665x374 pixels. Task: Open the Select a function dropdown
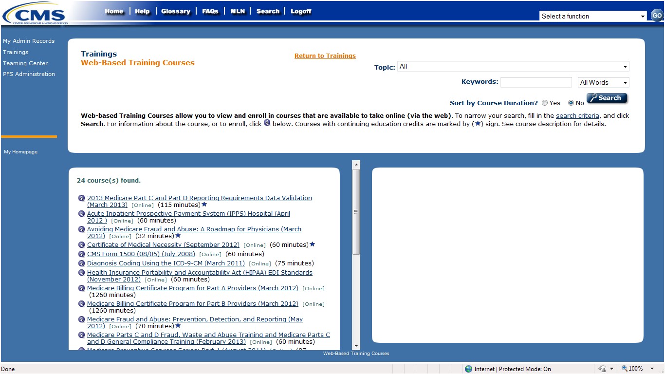click(593, 16)
